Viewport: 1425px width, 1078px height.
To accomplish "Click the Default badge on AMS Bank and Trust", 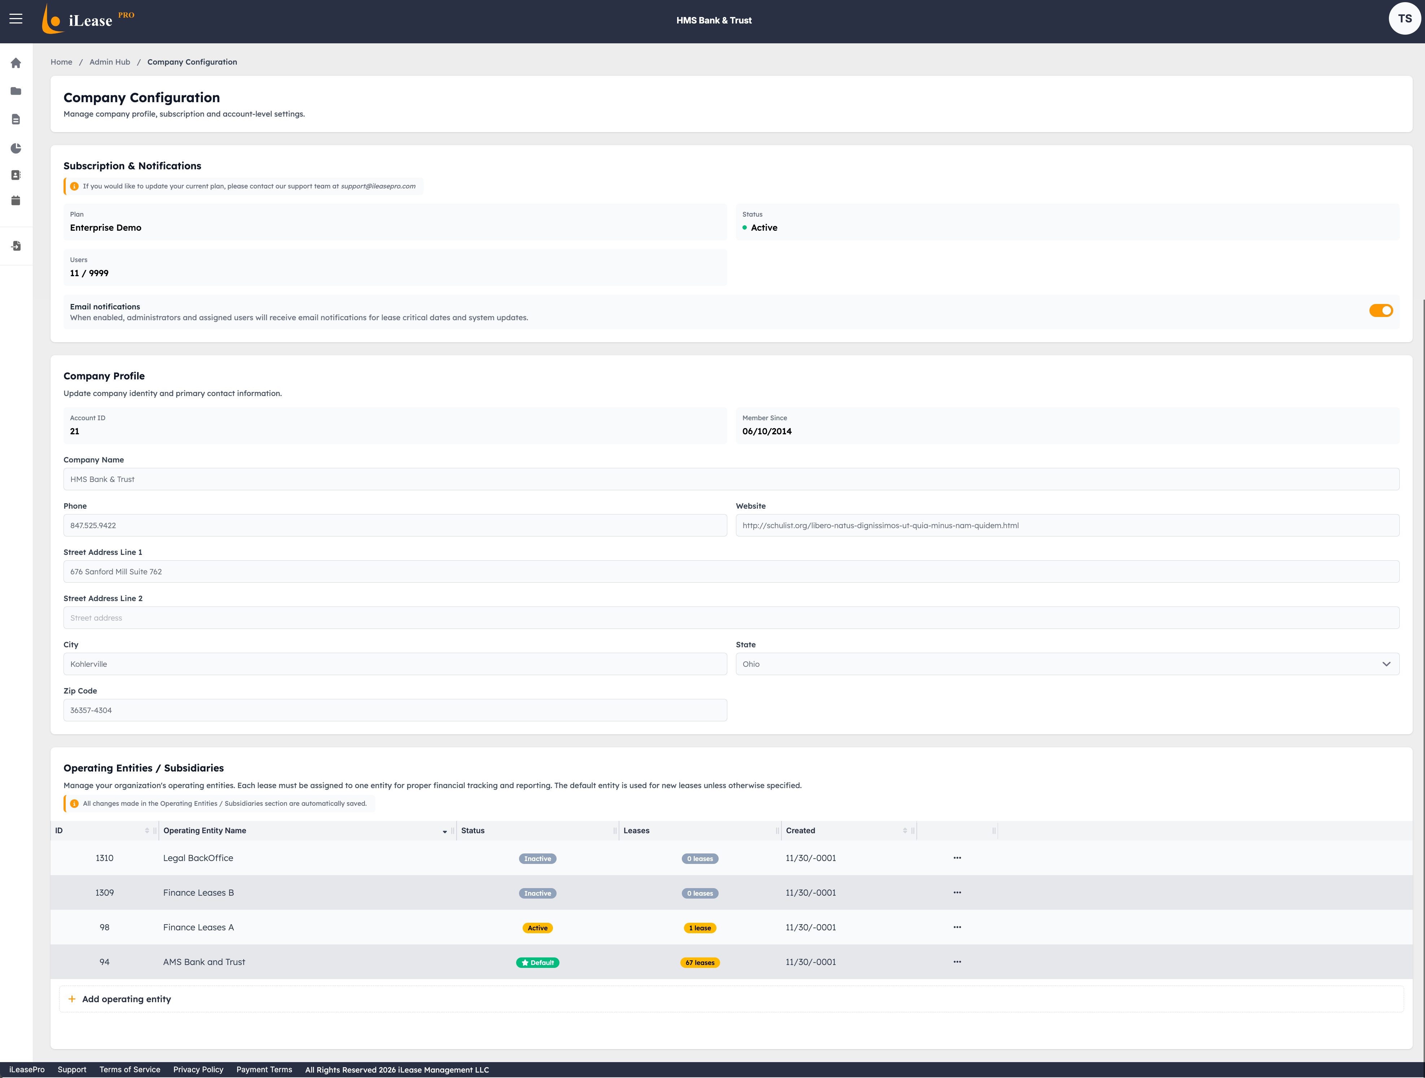I will pyautogui.click(x=537, y=962).
